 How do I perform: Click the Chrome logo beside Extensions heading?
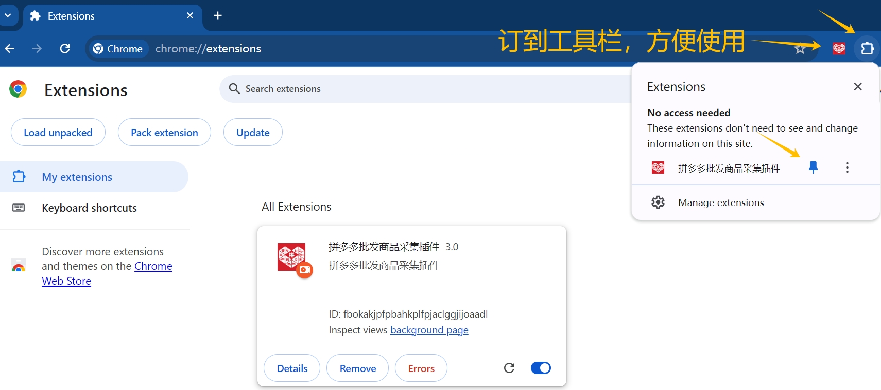(x=18, y=89)
